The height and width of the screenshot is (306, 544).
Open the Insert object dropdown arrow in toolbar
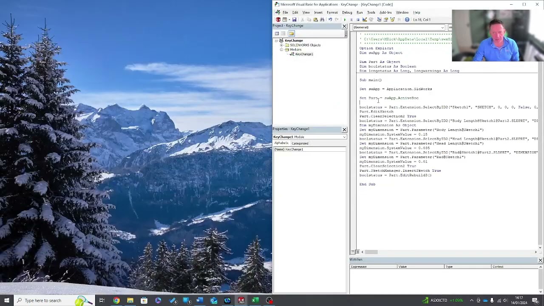coord(289,20)
